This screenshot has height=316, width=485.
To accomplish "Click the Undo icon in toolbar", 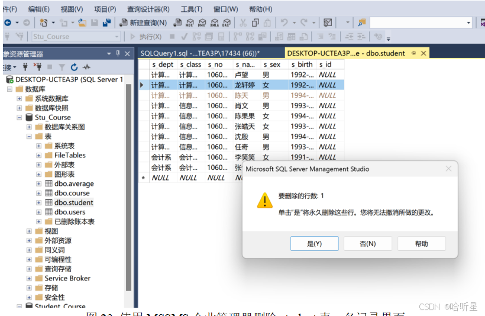I will (284, 22).
